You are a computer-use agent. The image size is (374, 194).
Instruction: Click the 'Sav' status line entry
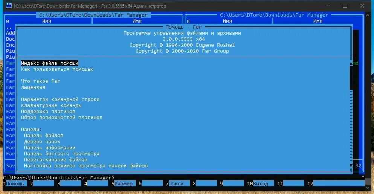(x=11, y=165)
